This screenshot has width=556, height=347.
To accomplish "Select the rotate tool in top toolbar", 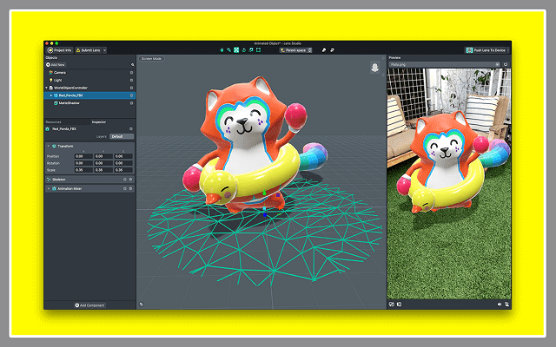I will [245, 50].
